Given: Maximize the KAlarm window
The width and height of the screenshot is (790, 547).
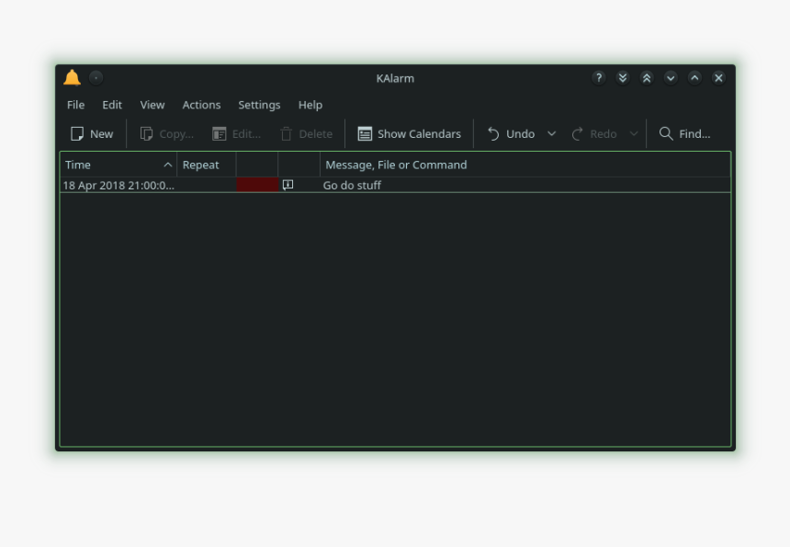Looking at the screenshot, I should [x=694, y=77].
